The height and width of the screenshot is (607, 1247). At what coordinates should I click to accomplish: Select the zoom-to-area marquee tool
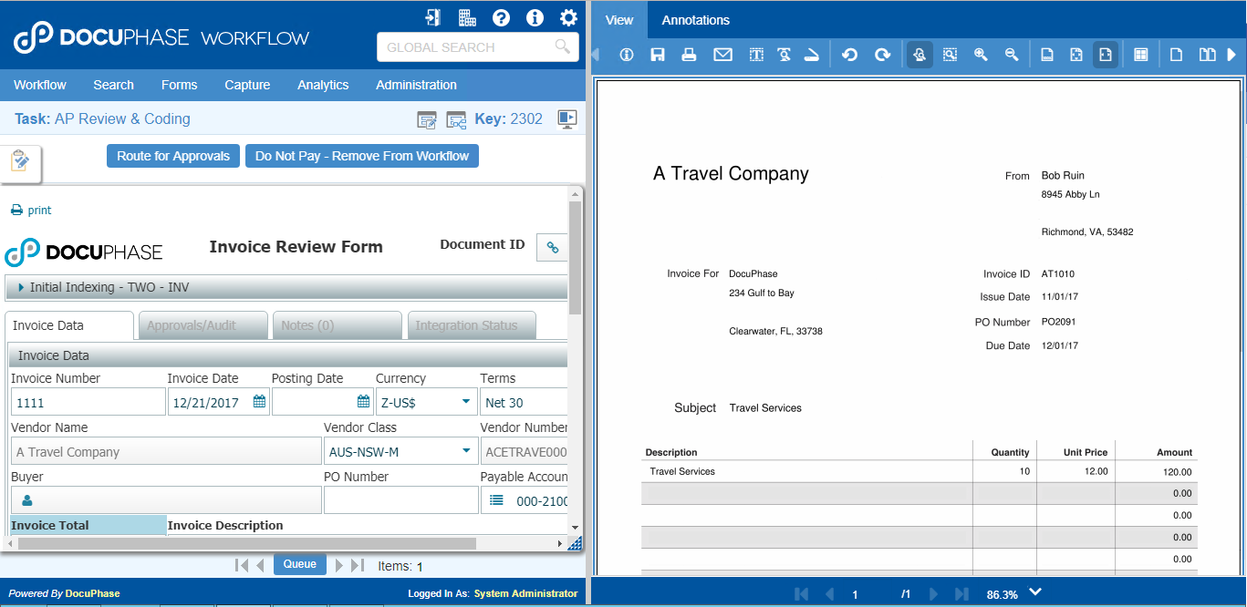[950, 55]
